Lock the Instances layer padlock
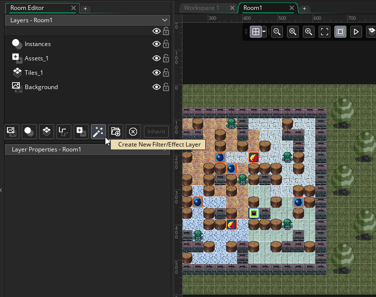This screenshot has width=376, height=297. [166, 44]
